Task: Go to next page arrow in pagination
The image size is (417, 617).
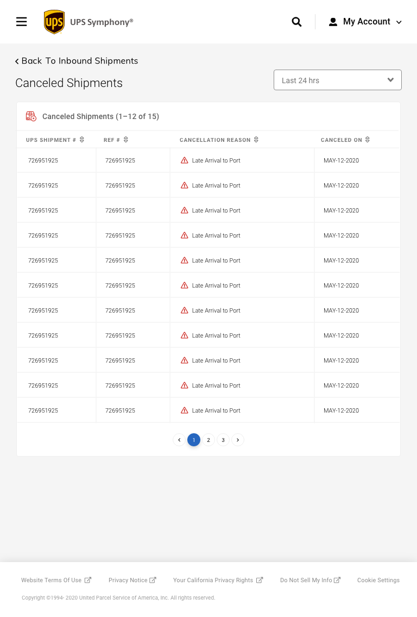Action: (x=238, y=440)
